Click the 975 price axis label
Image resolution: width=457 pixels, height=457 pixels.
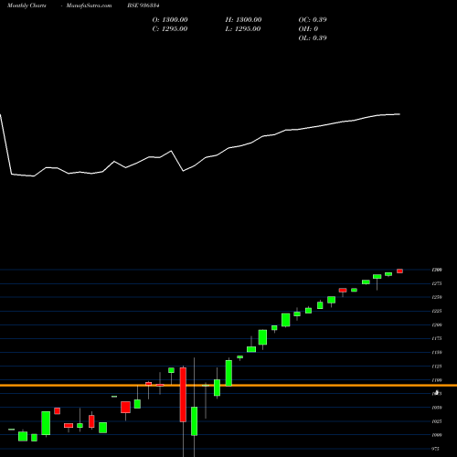tap(436, 449)
